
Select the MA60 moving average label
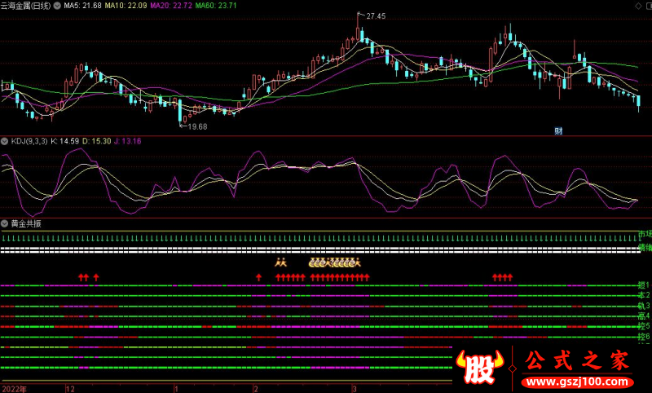tap(216, 6)
